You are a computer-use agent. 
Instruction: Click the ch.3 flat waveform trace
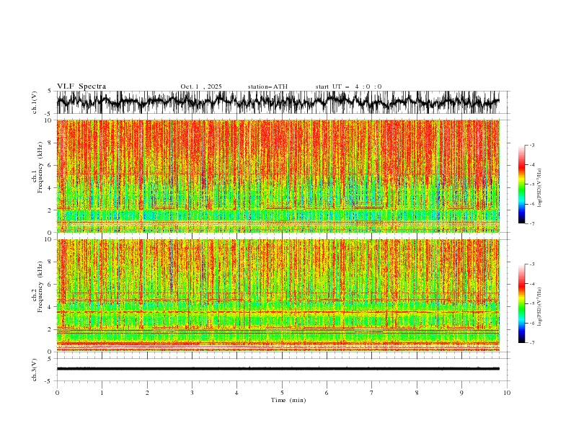[278, 369]
